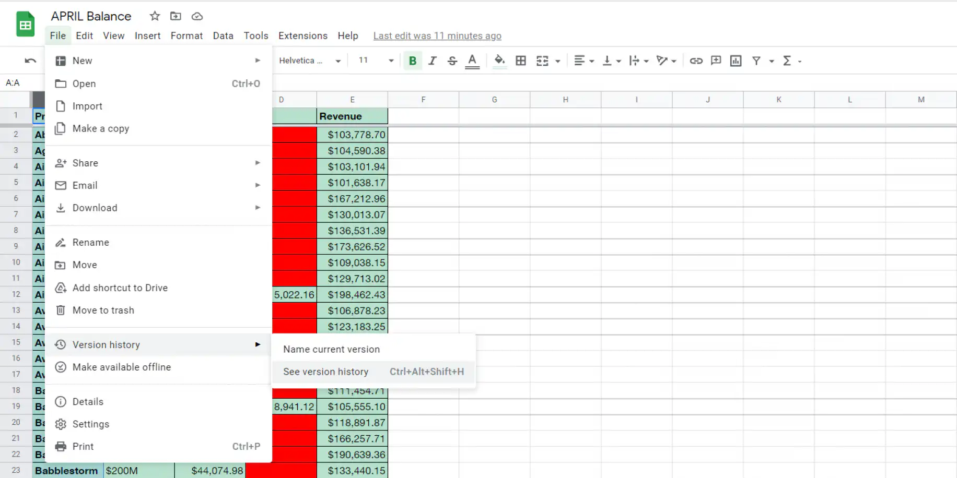
Task: Click the Revenue header cell
Action: click(352, 116)
